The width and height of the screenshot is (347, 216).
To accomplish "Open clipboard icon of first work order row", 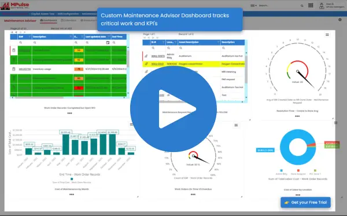I will (14, 51).
